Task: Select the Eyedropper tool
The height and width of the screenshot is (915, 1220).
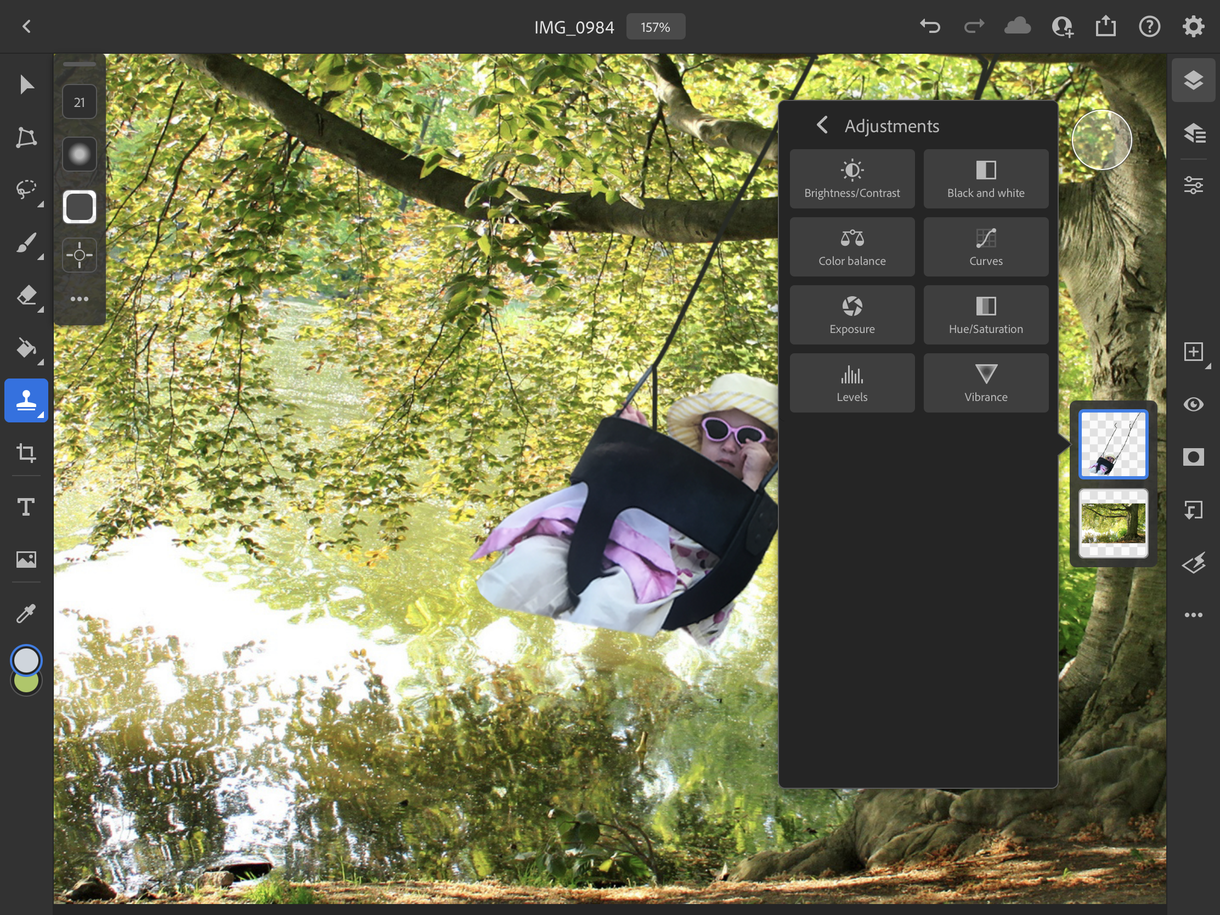Action: 26,613
